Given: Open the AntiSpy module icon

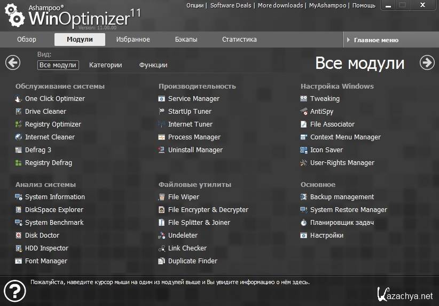Looking at the screenshot, I should [x=304, y=112].
